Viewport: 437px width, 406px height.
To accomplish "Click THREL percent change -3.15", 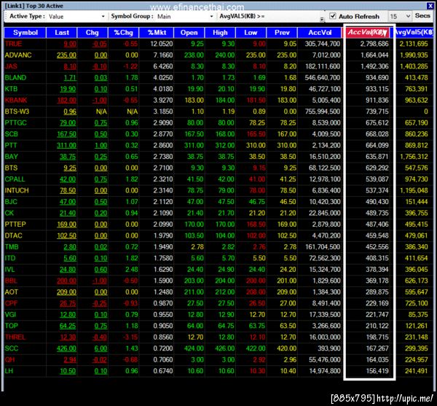I will 130,337.
